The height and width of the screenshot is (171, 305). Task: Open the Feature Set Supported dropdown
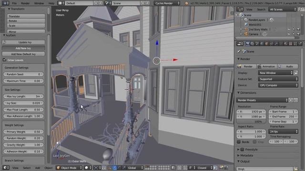[x=278, y=79]
